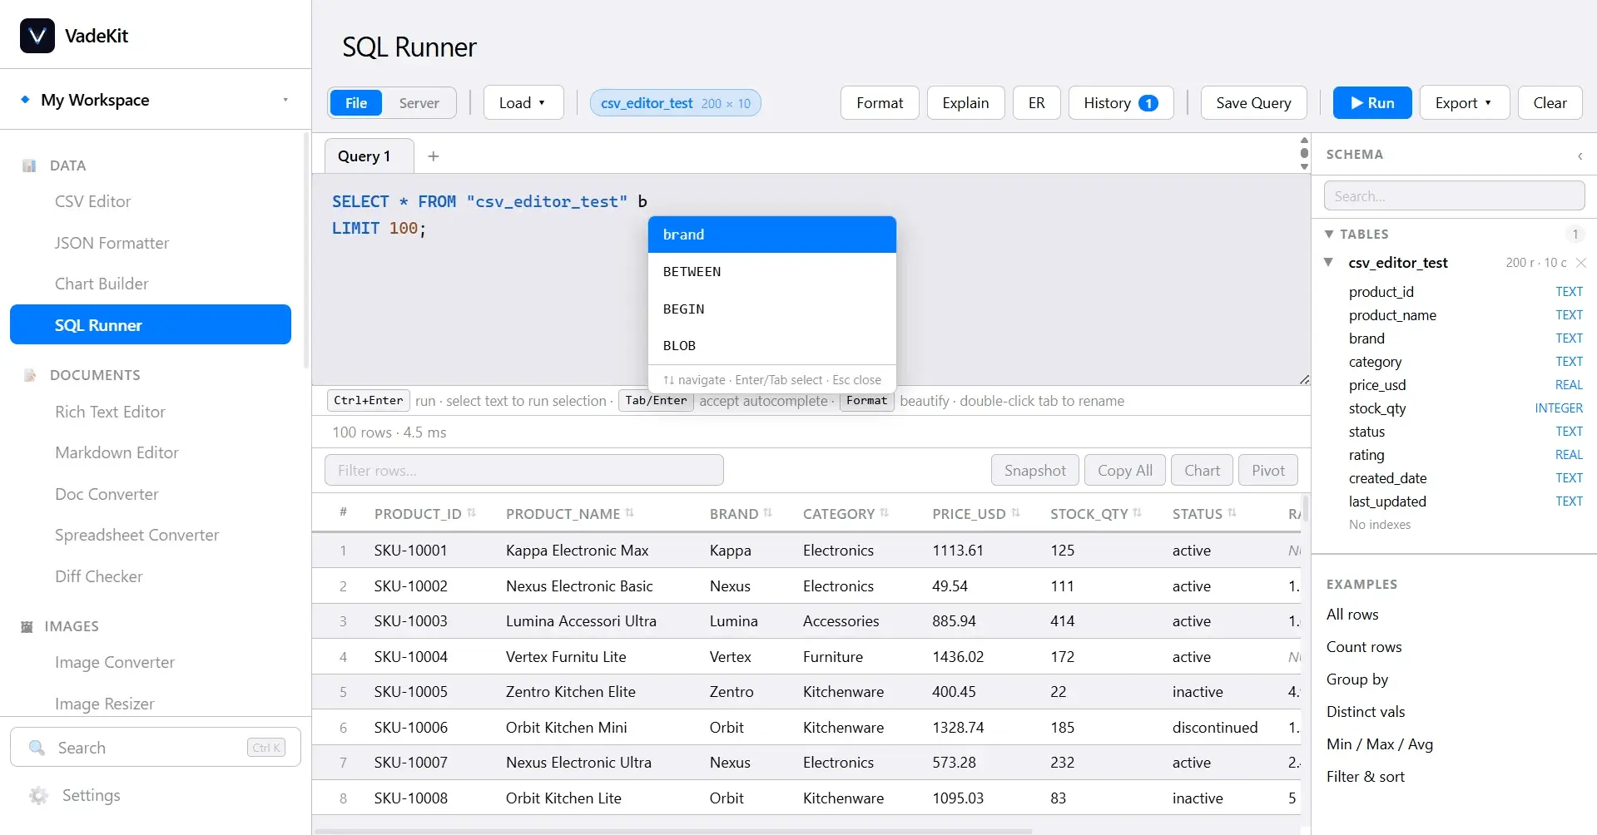Click the editor vertical scrollbar
Image resolution: width=1597 pixels, height=835 pixels.
pos(1304,153)
